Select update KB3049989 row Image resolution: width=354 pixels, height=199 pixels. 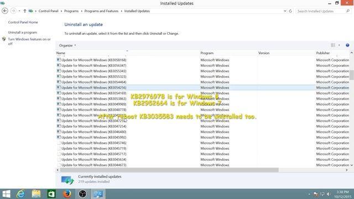coord(202,104)
